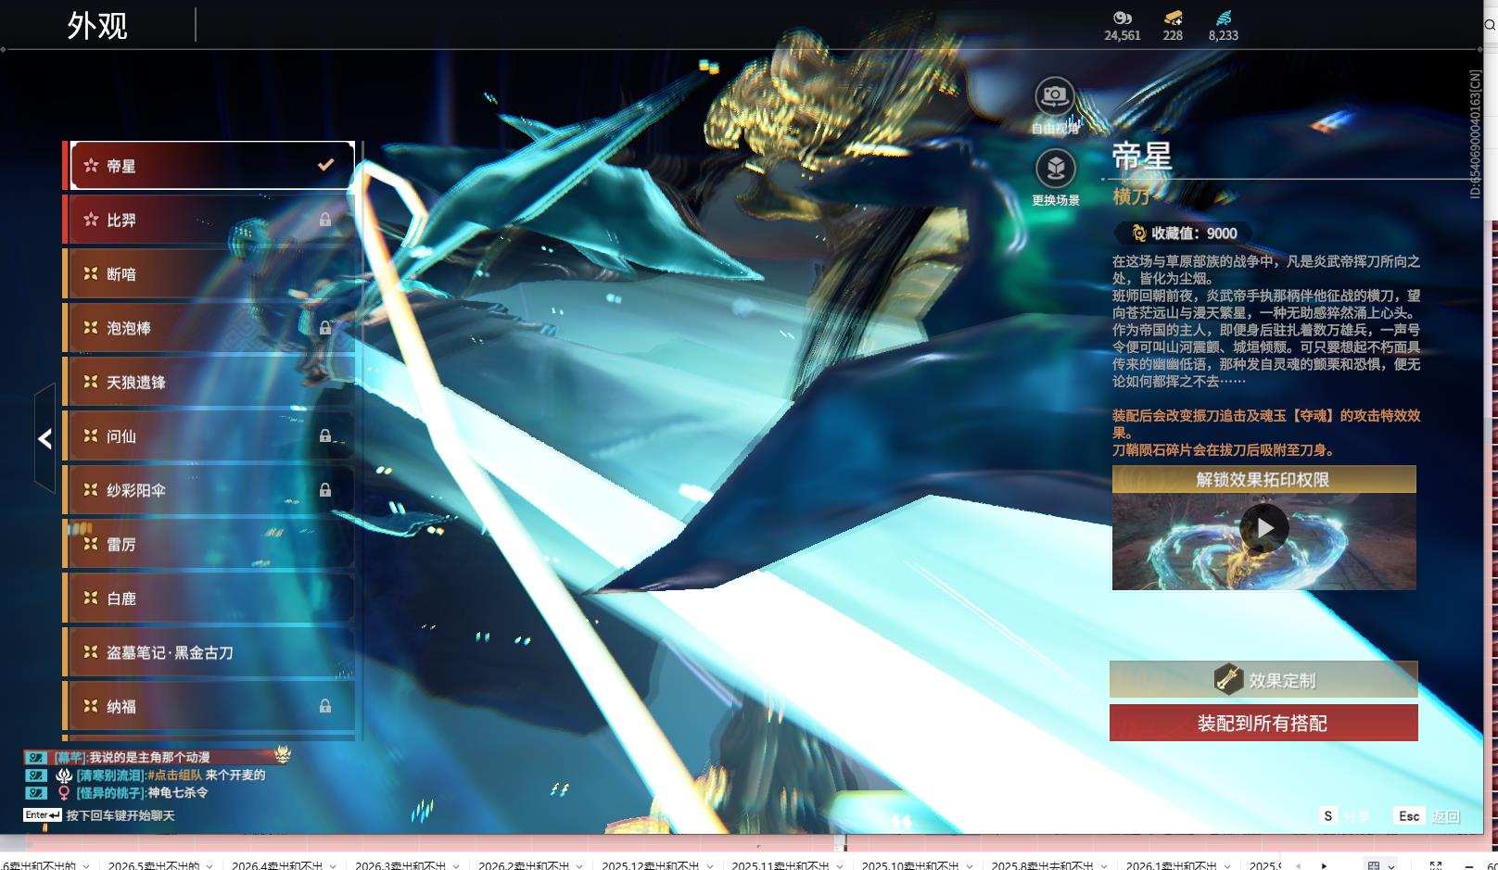1498x870 pixels.
Task: Click the gold rarity icon on 断暗
Action: click(x=91, y=273)
